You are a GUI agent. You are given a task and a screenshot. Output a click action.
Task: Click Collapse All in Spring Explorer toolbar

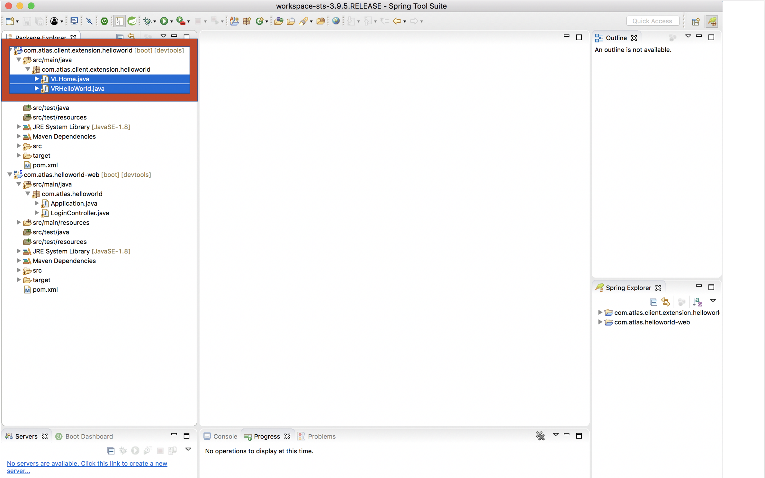(653, 302)
